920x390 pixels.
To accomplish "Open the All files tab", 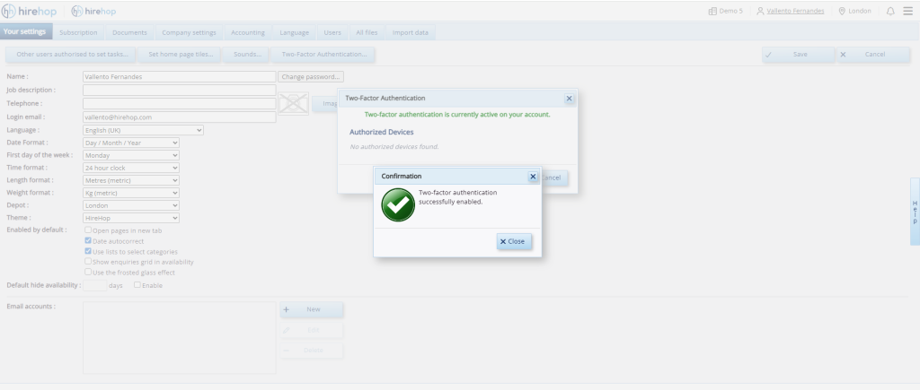I will click(367, 33).
